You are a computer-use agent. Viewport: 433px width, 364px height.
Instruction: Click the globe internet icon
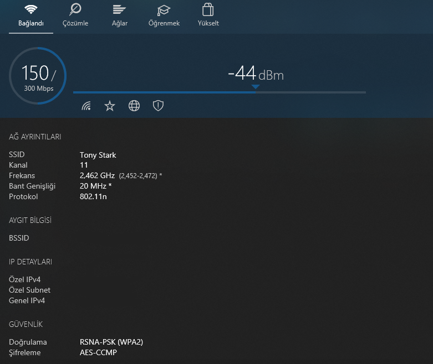134,106
